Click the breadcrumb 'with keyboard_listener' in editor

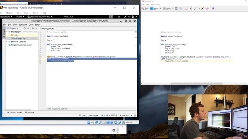(57, 109)
